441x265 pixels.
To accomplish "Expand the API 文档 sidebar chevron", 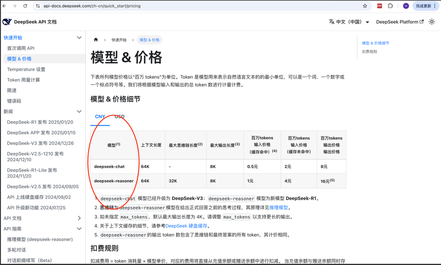I will (x=79, y=218).
